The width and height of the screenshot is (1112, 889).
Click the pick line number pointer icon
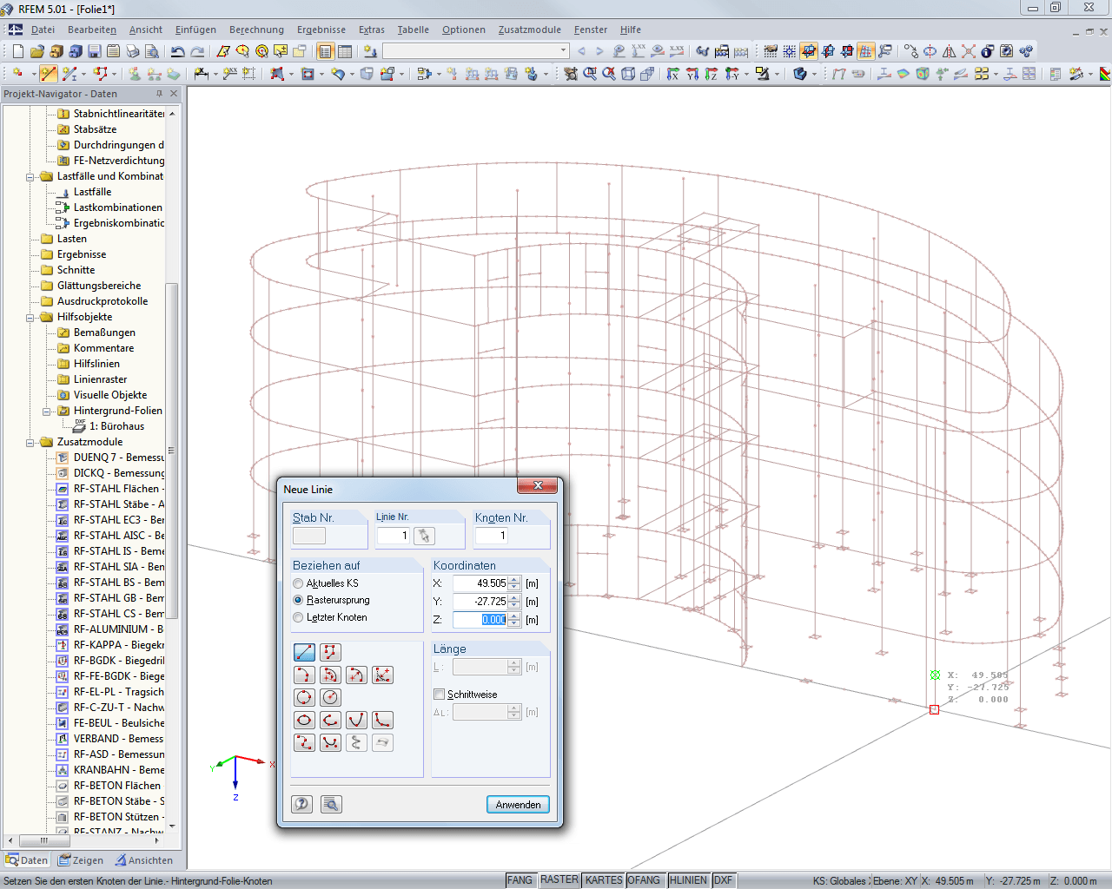424,536
